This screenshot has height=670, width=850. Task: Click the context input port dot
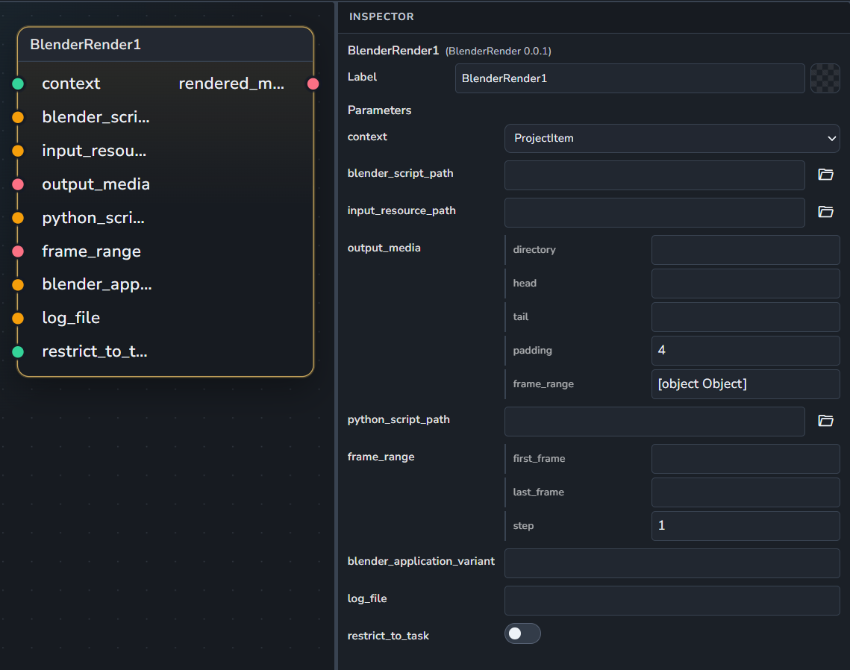(x=18, y=84)
